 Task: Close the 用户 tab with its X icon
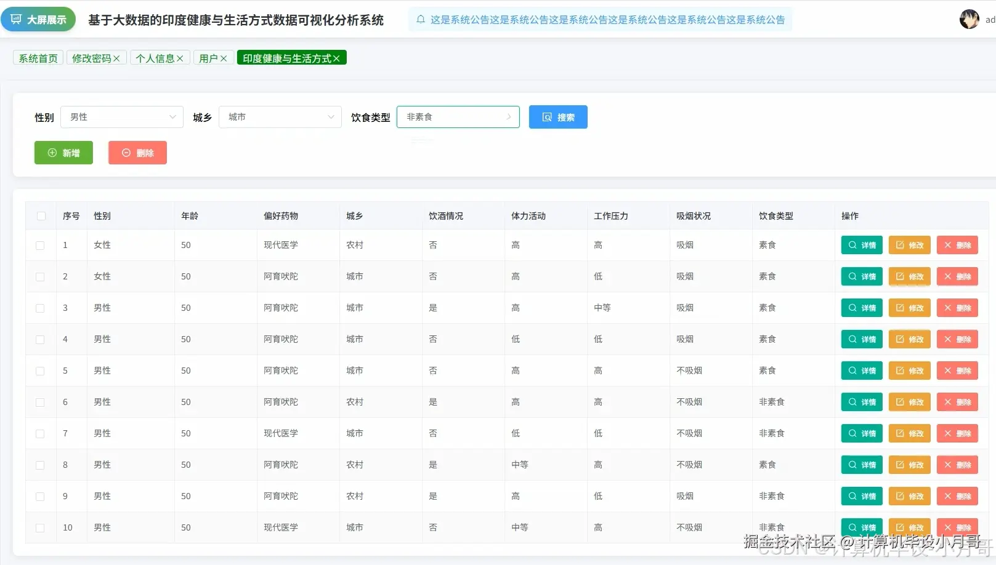[x=224, y=58]
